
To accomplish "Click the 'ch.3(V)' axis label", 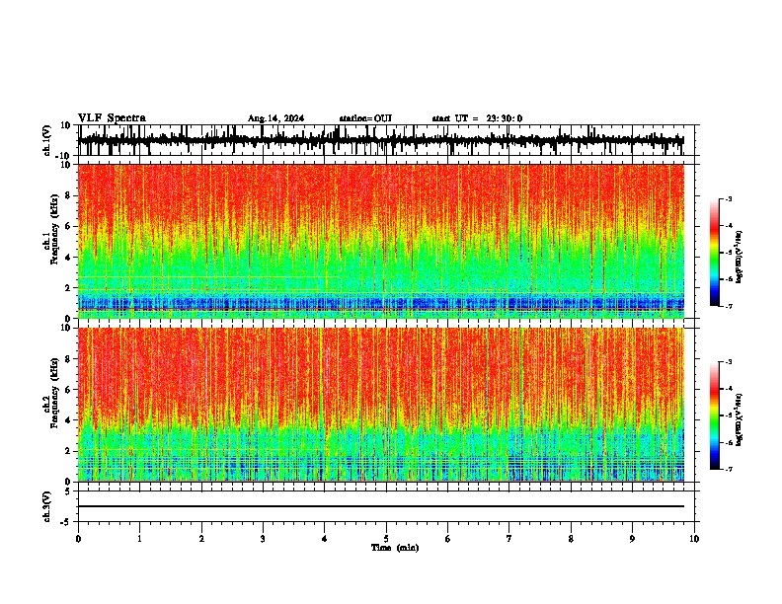I will tap(47, 507).
